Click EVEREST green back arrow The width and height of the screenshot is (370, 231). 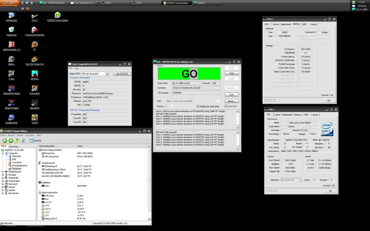pos(5,140)
